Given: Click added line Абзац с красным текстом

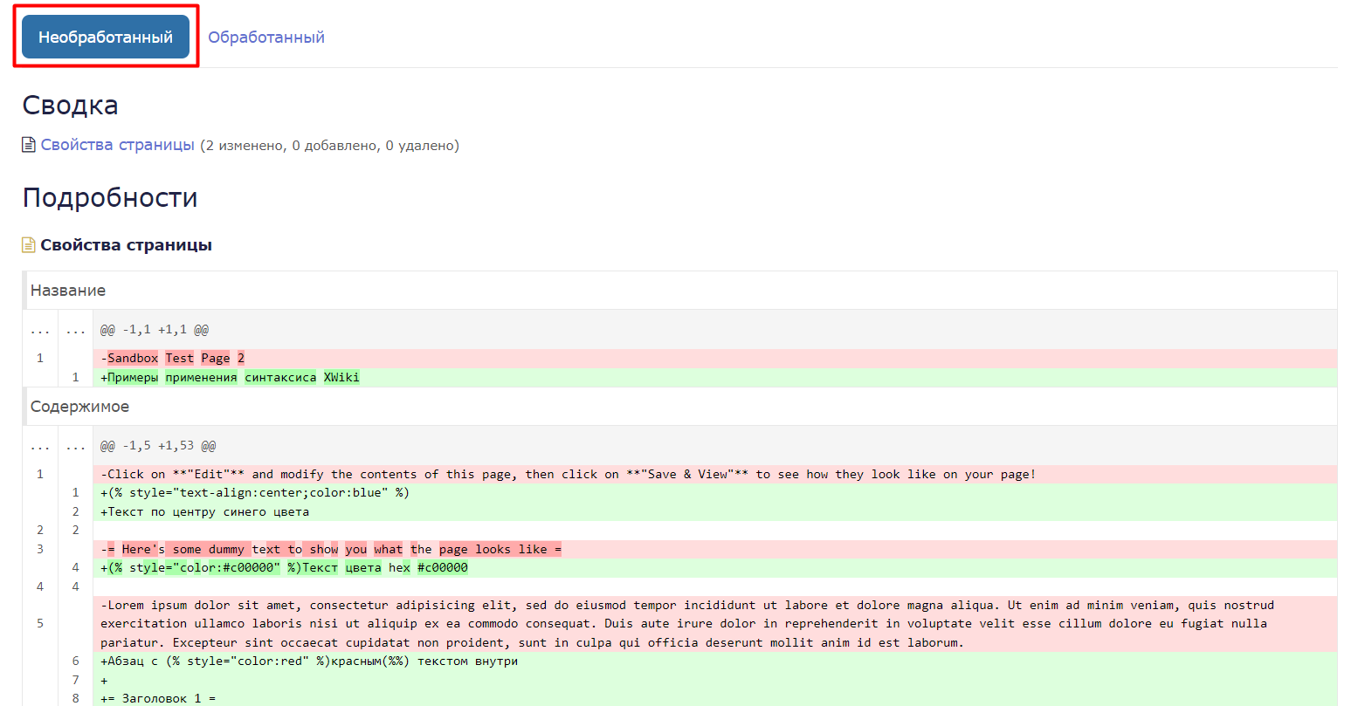Looking at the screenshot, I should [x=715, y=661].
